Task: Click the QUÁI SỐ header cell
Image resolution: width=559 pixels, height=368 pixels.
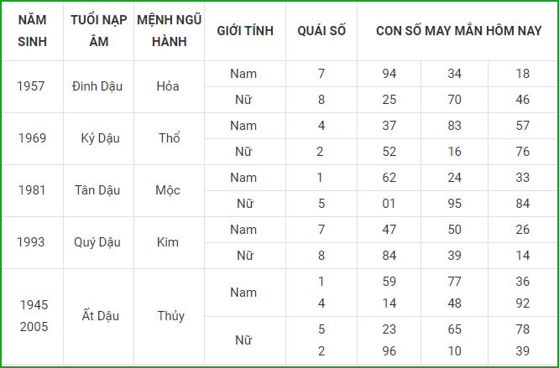Action: 321,31
